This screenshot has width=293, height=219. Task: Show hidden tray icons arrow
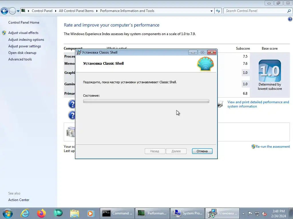click(x=243, y=214)
